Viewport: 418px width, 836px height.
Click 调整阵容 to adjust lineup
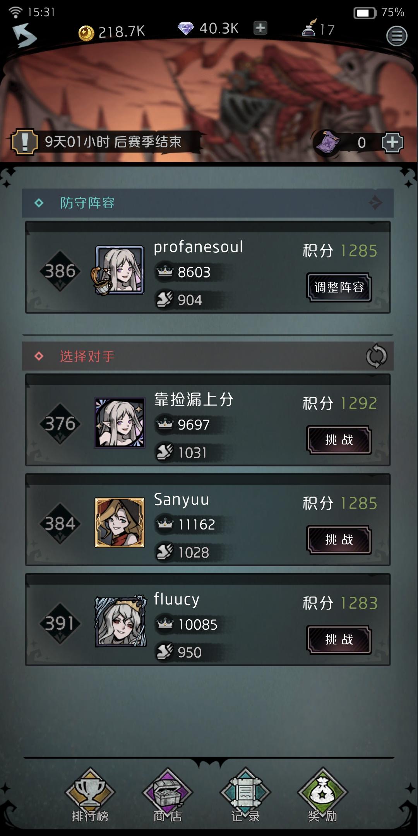click(339, 287)
